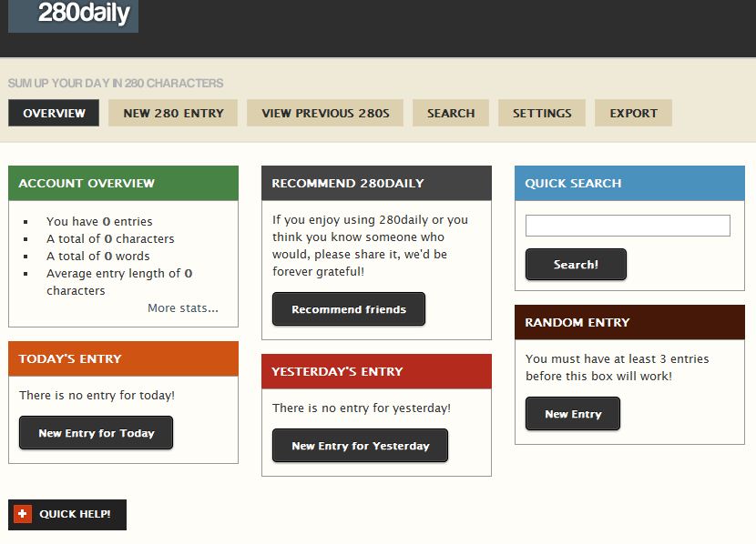Click New Entry for Yesterday button

pos(360,446)
